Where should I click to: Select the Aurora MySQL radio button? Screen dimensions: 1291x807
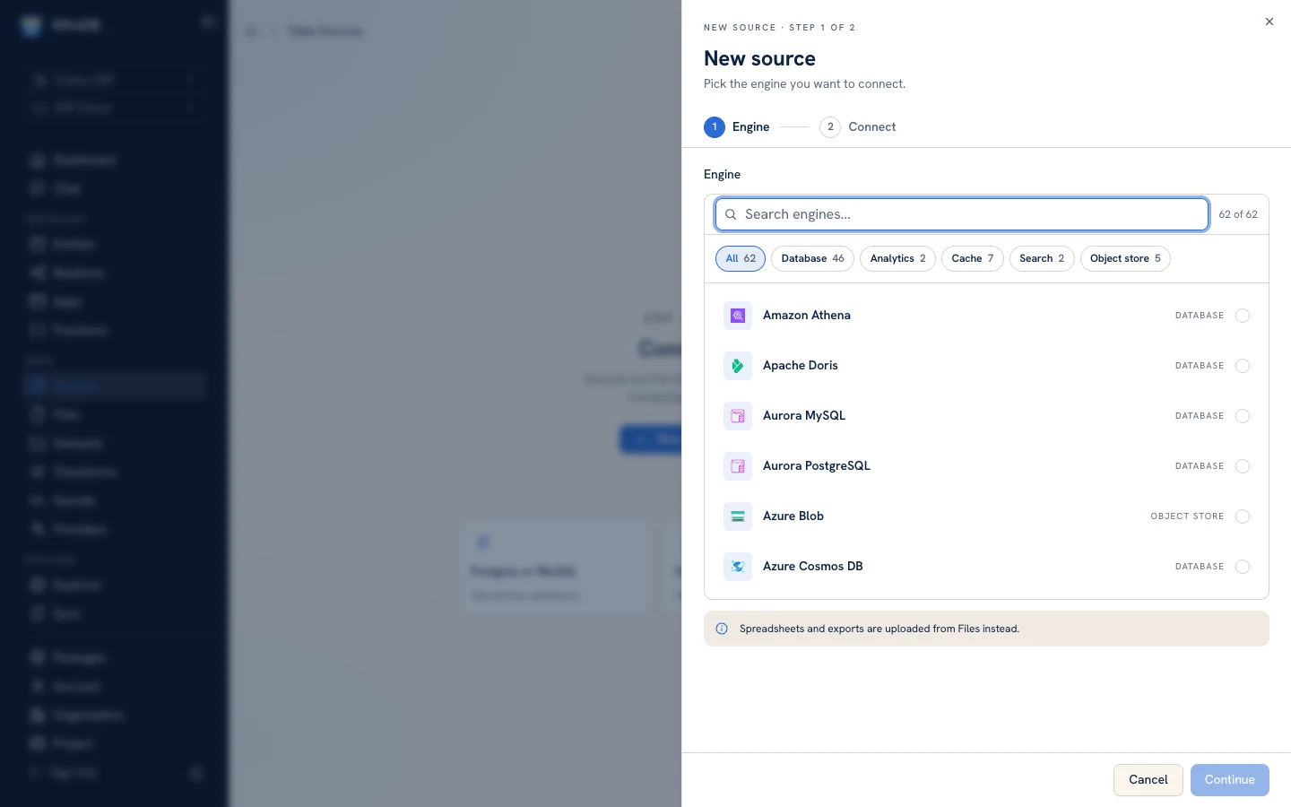point(1243,416)
